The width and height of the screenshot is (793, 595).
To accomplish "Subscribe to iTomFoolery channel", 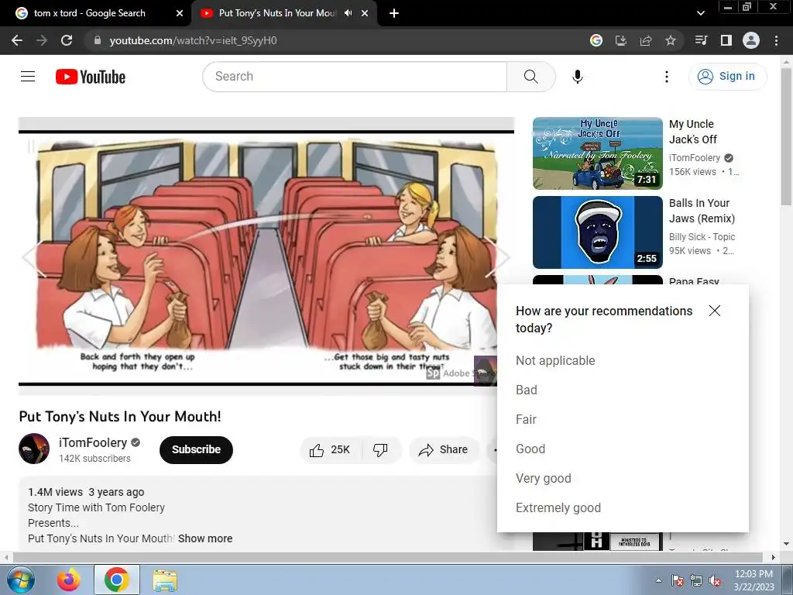I will coord(196,450).
